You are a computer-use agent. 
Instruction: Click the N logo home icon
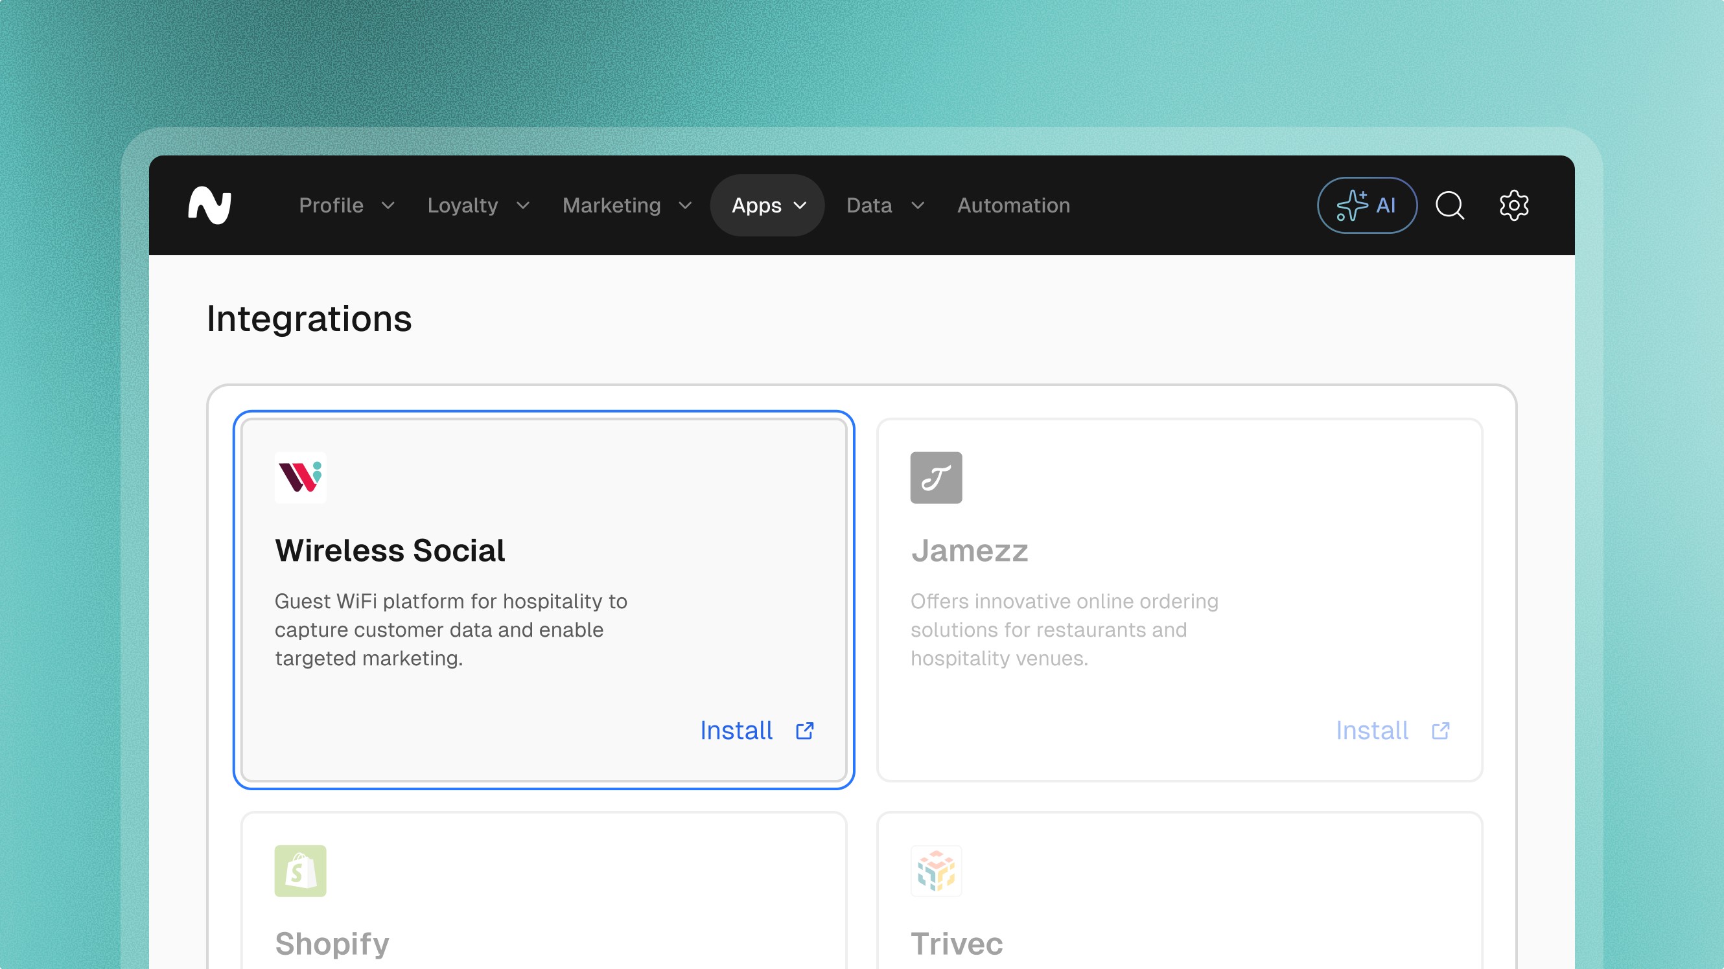click(x=209, y=205)
